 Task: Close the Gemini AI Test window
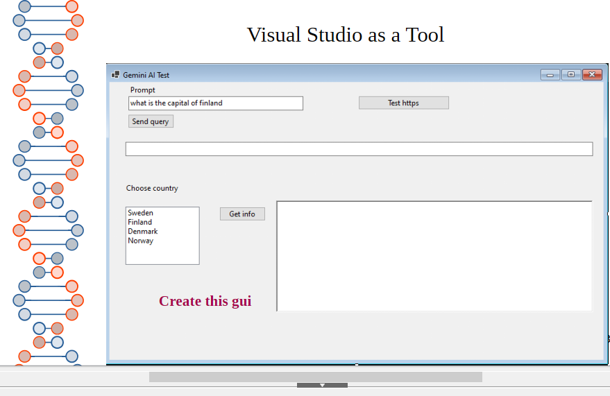click(592, 75)
